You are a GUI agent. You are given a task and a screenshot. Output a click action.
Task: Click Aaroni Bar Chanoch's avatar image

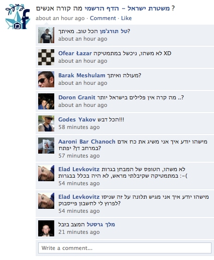point(46,146)
